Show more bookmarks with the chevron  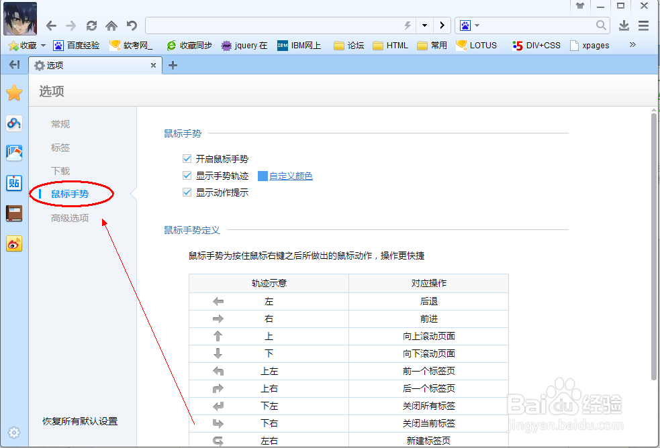tap(632, 44)
